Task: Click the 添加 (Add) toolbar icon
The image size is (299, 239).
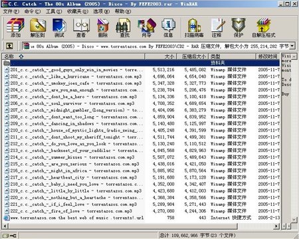Action: coord(15,28)
